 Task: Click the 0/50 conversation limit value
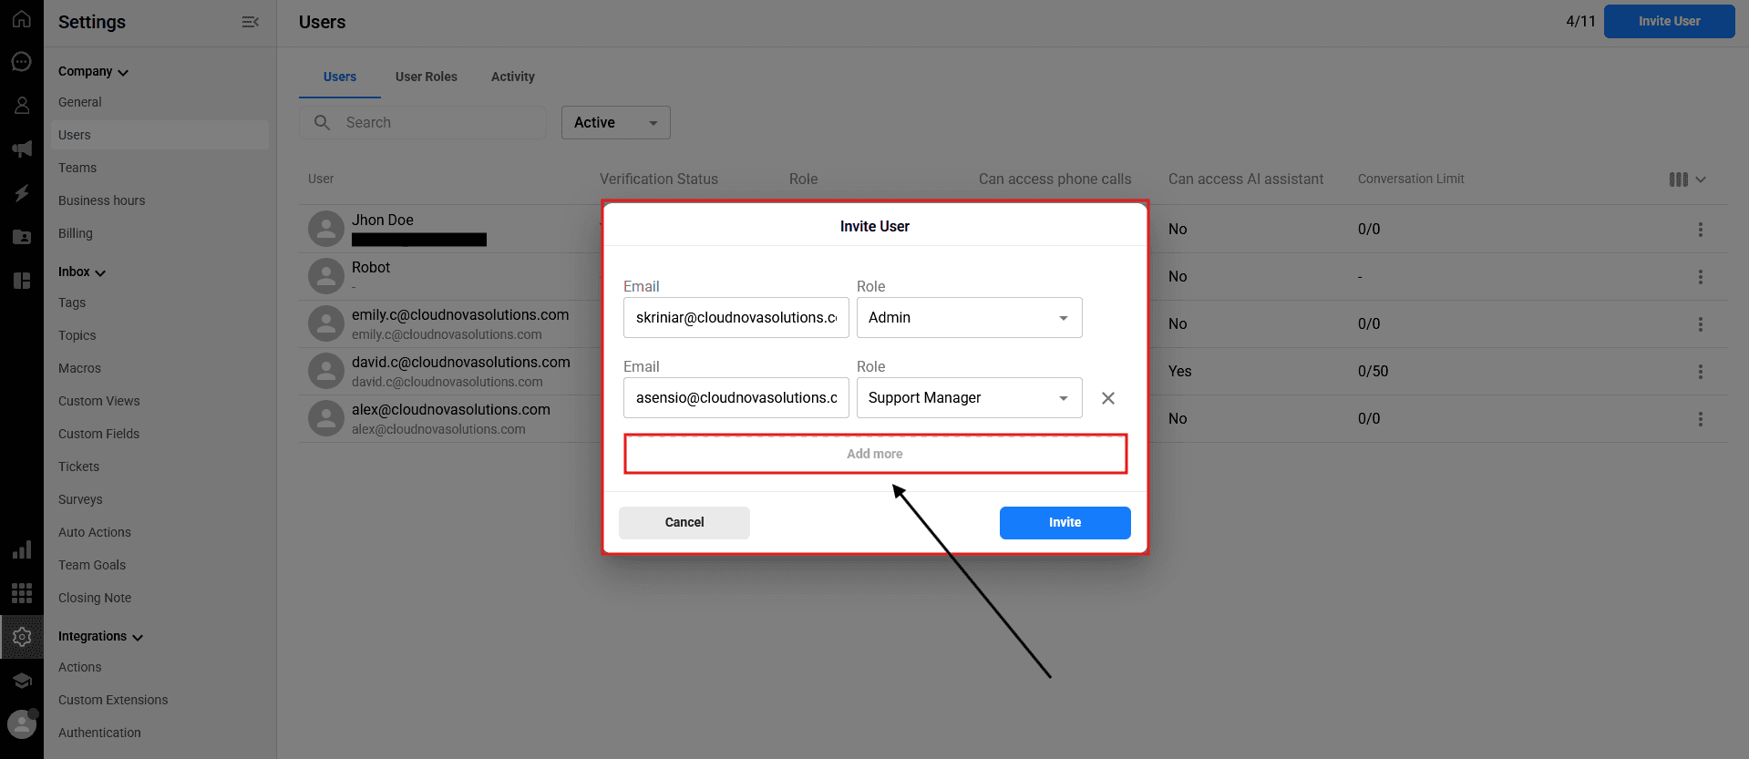coord(1373,372)
